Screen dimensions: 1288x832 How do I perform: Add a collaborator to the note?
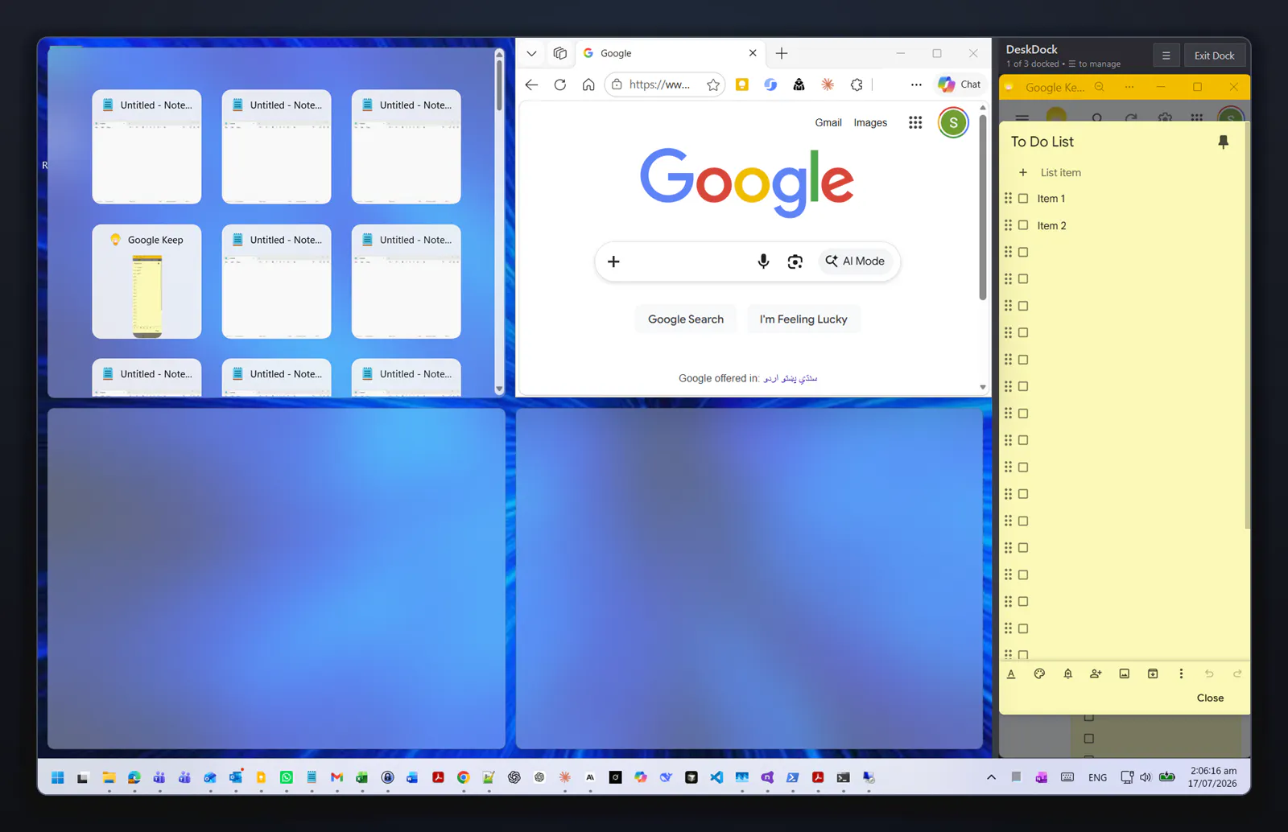(1096, 674)
